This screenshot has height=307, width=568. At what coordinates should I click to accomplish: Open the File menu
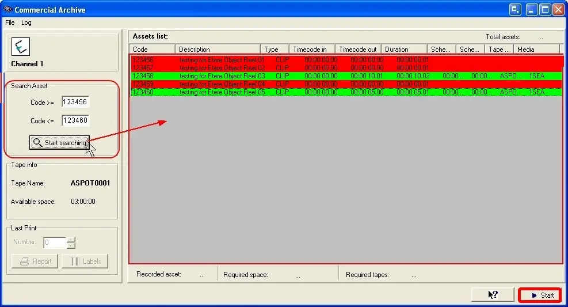click(x=10, y=22)
